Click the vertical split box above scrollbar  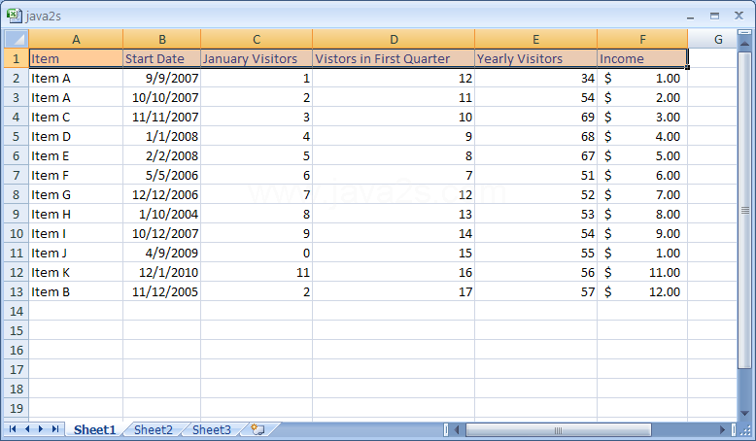point(744,32)
